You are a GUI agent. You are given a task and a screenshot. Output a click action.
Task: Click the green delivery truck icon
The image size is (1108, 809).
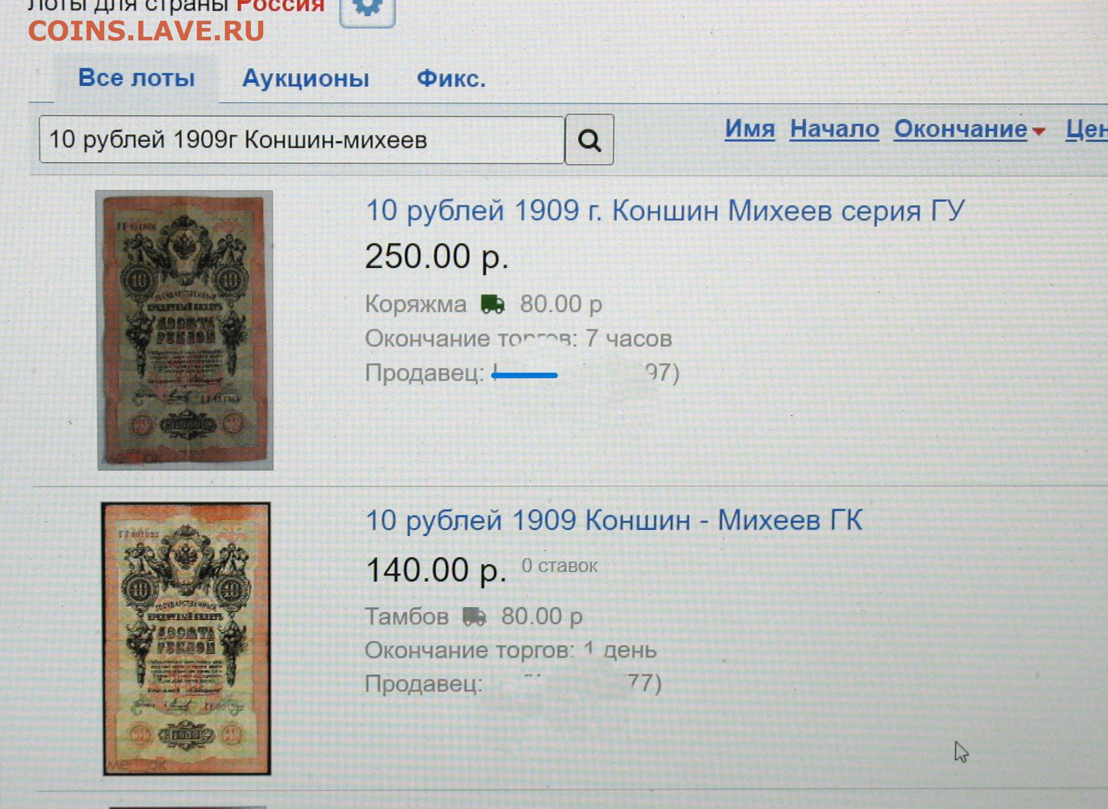click(x=492, y=304)
